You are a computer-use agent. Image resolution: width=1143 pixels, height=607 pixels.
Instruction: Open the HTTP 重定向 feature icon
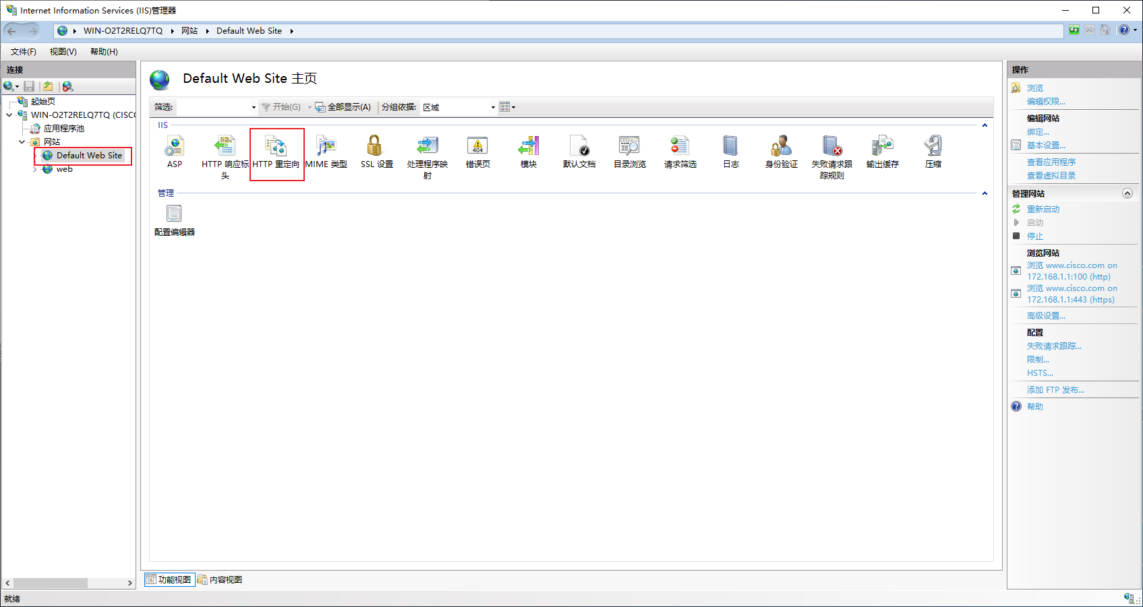(x=276, y=146)
